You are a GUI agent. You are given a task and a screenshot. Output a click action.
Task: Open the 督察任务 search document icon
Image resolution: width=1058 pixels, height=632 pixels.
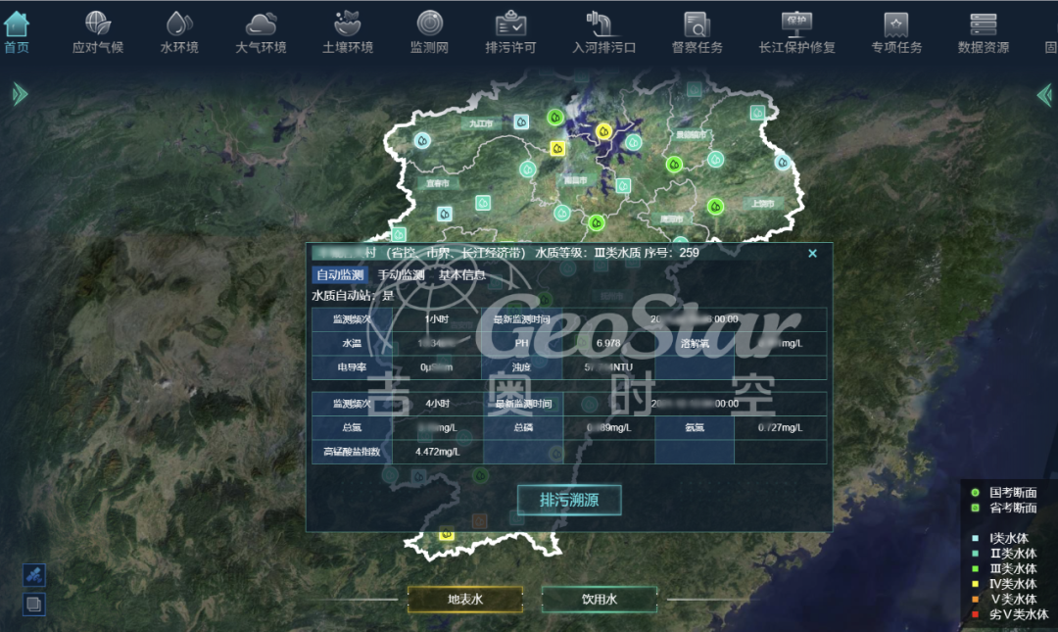click(697, 24)
